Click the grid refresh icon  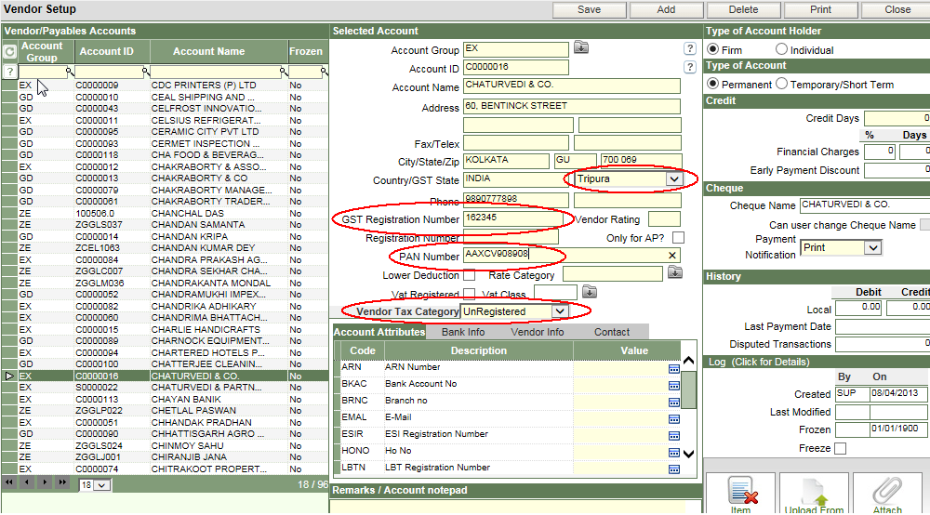tap(9, 52)
